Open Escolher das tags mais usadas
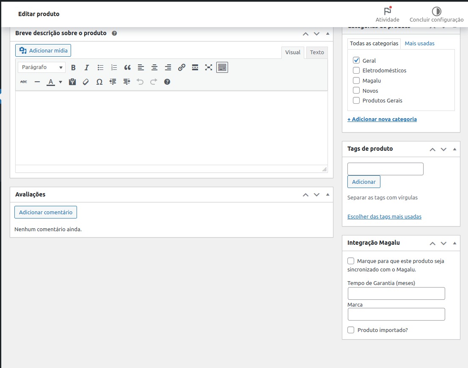The image size is (468, 368). click(x=384, y=216)
